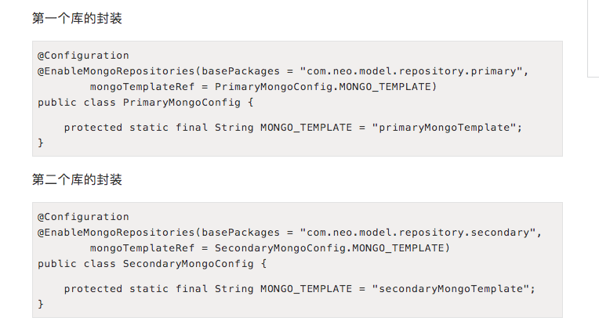Click the white sidebar panel at top right
Viewport: 599px width, 325px height.
click(593, 39)
